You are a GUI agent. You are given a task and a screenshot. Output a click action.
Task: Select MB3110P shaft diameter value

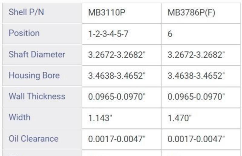[x=117, y=55]
